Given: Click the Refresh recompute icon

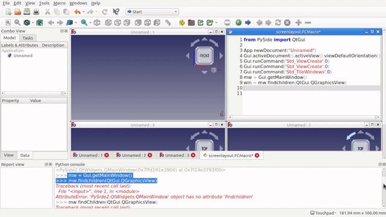Looking at the screenshot, I should [x=105, y=11].
